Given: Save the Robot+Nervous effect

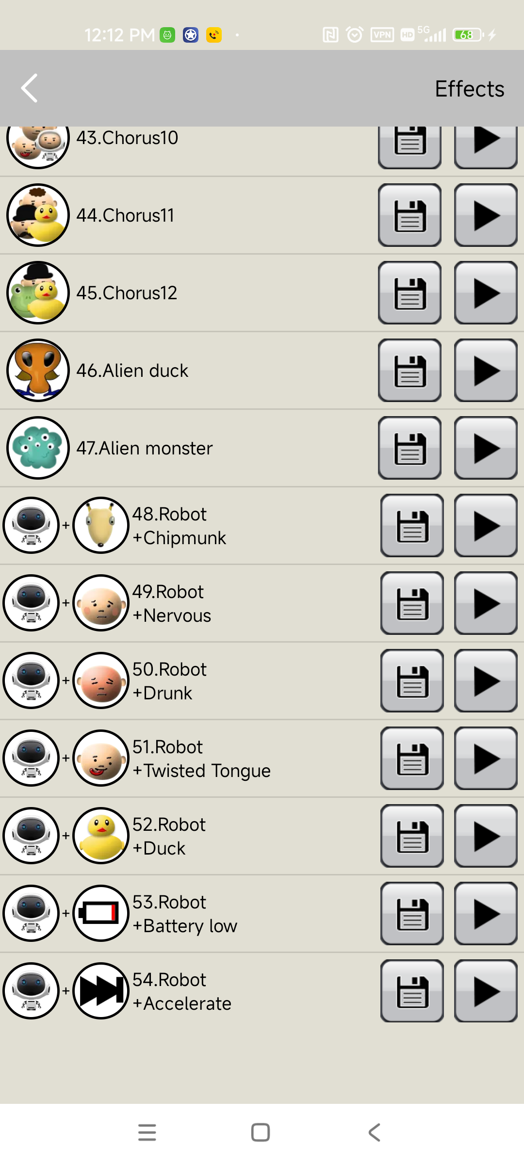Looking at the screenshot, I should click(412, 603).
